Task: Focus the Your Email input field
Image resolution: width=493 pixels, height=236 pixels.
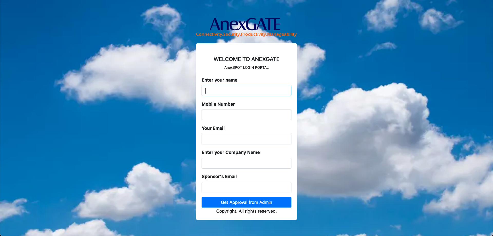Action: [246, 139]
